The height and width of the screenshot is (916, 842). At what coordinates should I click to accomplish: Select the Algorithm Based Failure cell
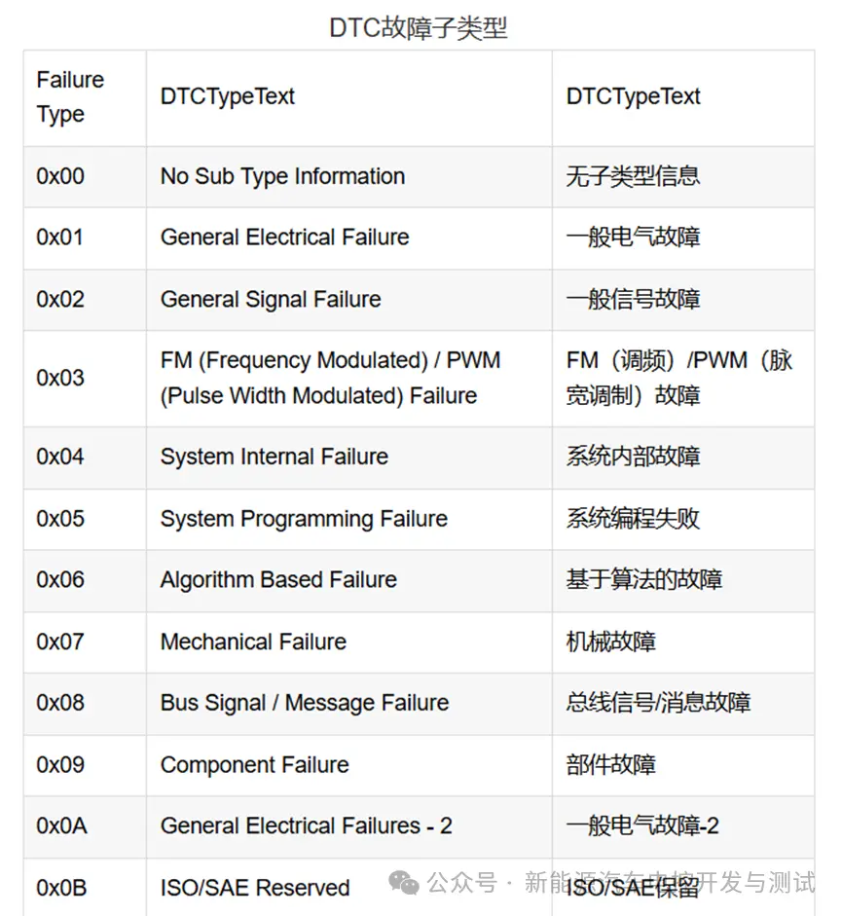coord(349,581)
